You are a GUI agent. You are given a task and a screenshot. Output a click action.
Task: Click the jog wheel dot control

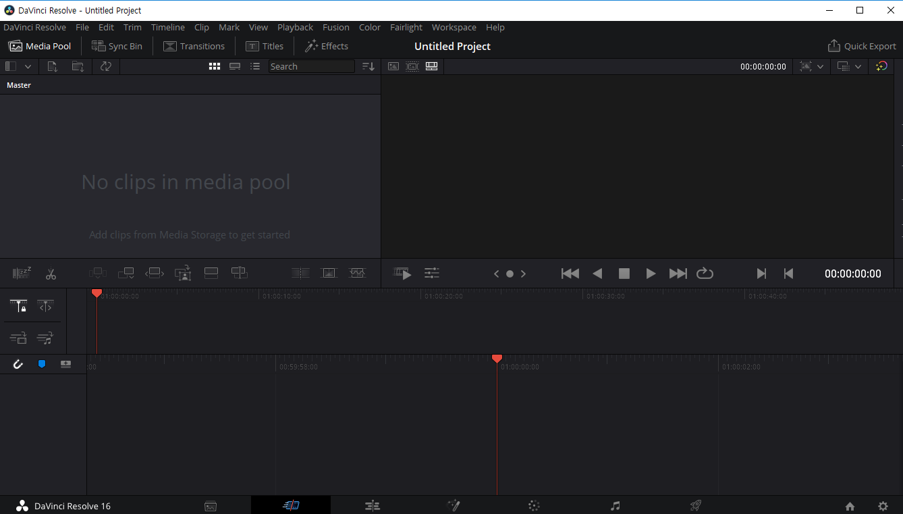point(510,274)
